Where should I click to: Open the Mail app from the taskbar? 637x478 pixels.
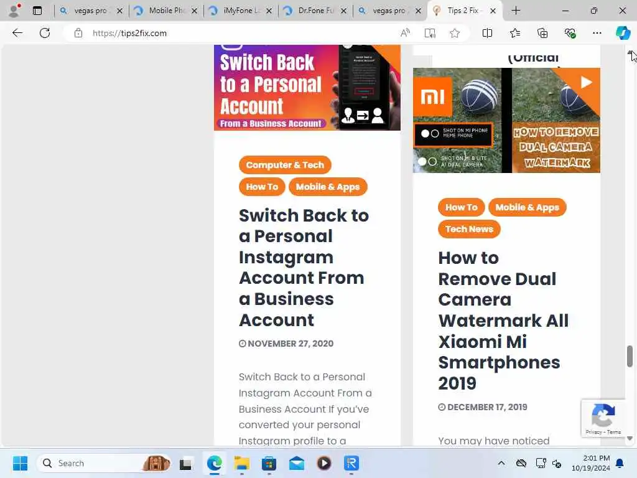click(297, 463)
